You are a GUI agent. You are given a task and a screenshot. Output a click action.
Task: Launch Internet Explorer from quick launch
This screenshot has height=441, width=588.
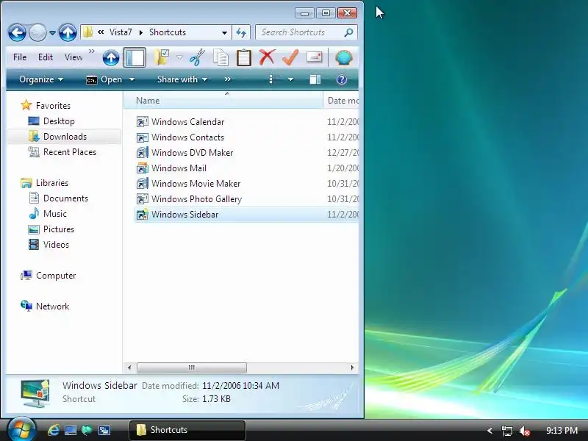pos(53,430)
